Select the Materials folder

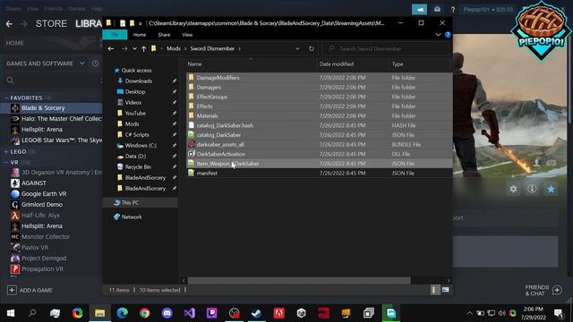(207, 115)
